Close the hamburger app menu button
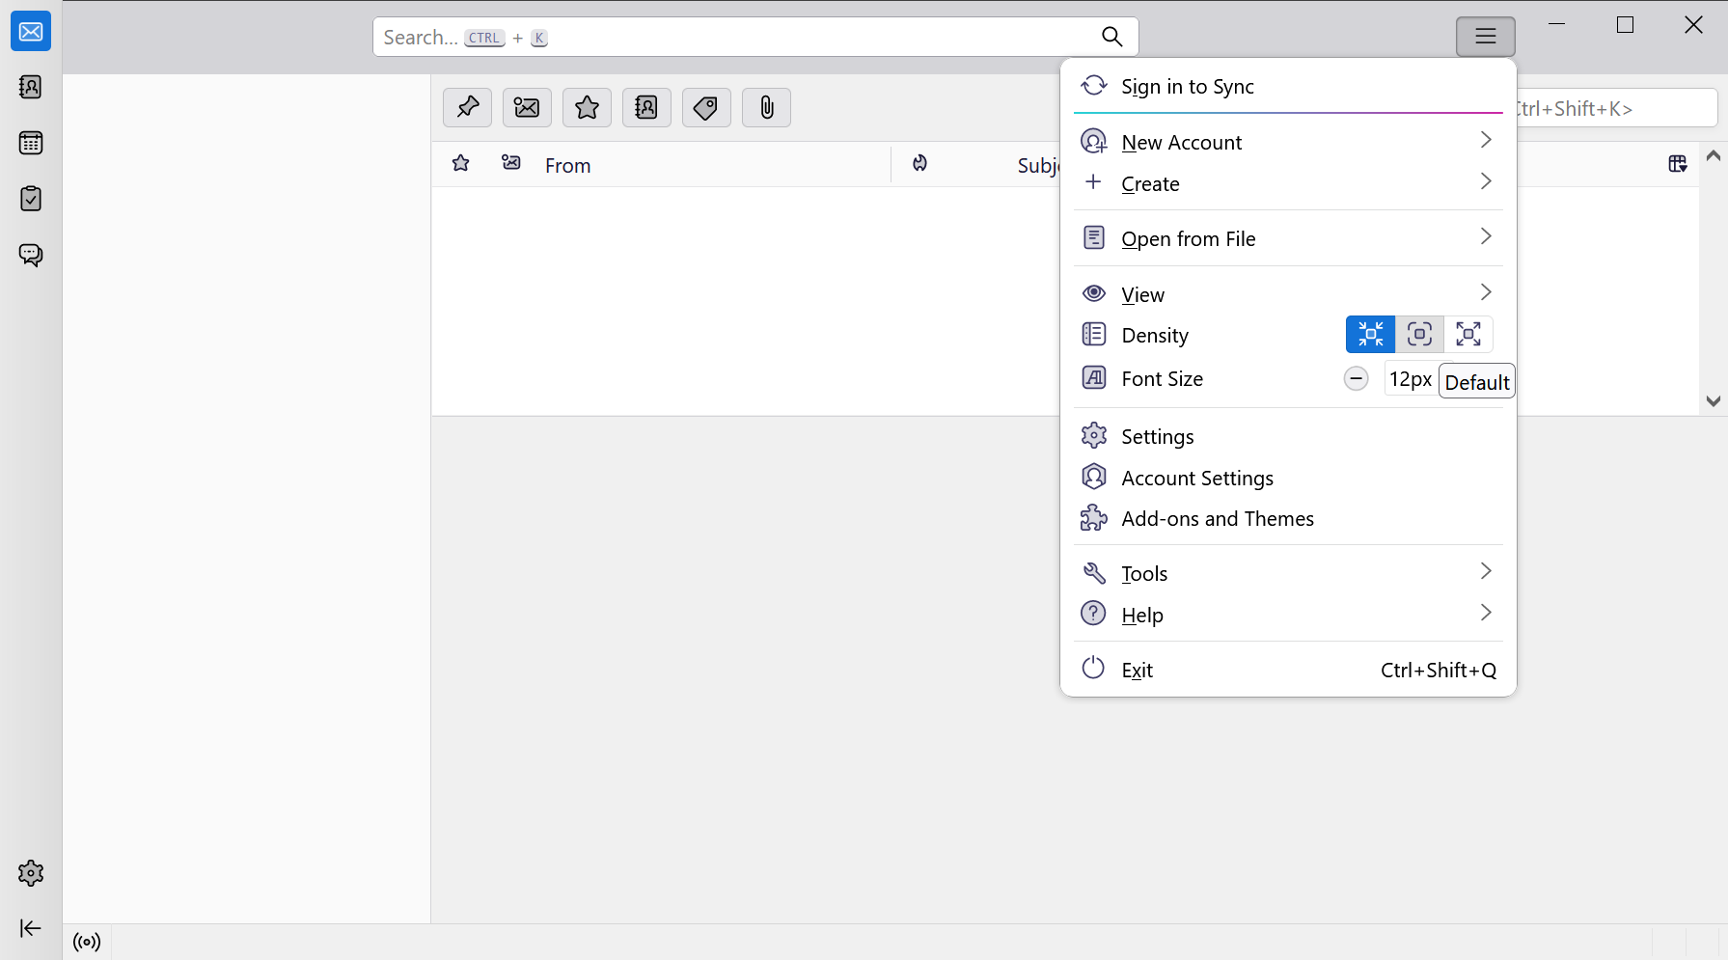The image size is (1728, 960). (x=1486, y=37)
